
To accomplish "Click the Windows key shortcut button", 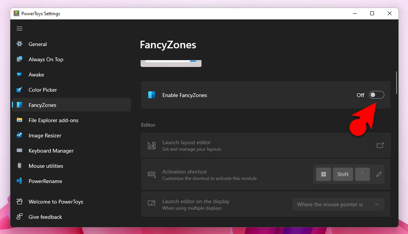I will [x=324, y=174].
